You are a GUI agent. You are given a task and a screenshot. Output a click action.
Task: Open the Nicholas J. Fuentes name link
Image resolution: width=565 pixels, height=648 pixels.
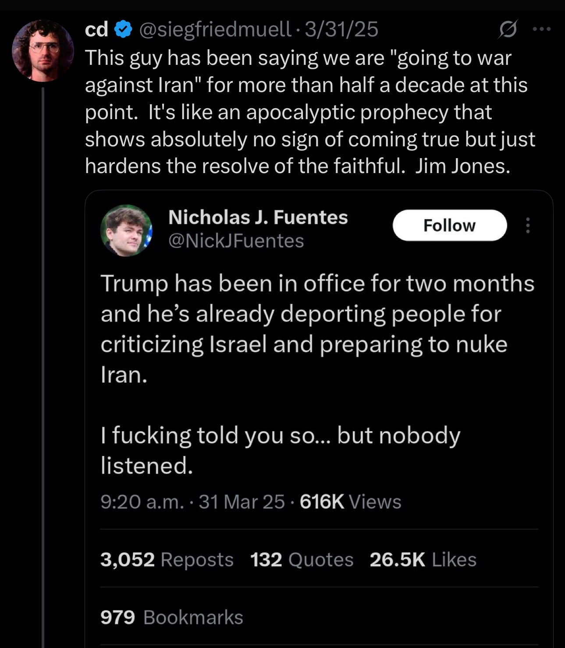click(258, 217)
